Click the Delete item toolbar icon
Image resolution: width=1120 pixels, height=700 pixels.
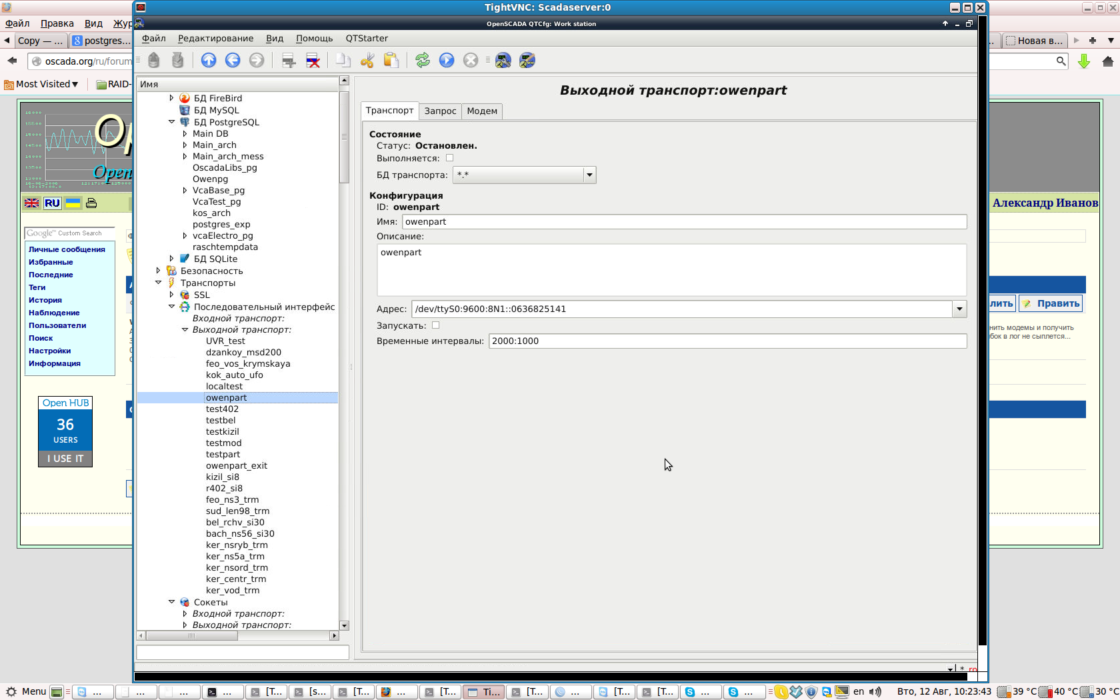tap(313, 61)
